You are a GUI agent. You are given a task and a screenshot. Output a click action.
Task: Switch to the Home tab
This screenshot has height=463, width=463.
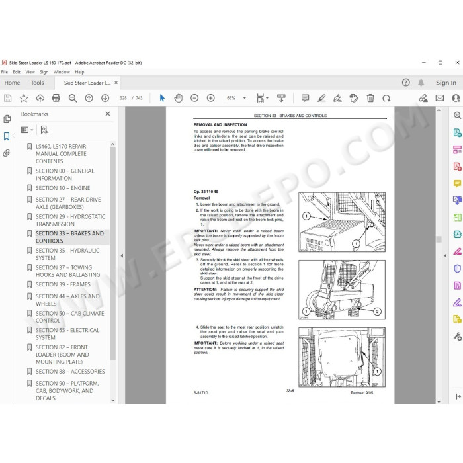12,83
